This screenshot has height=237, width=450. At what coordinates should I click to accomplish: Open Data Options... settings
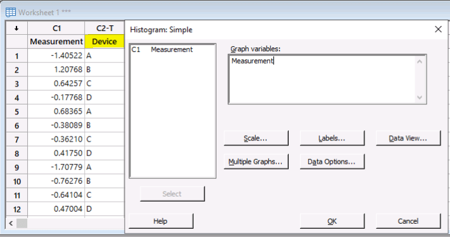coord(332,162)
